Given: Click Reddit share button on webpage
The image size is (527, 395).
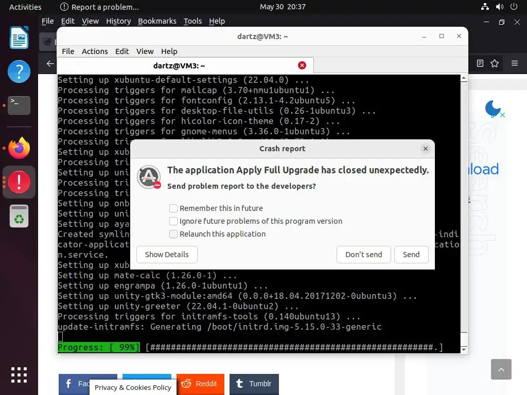Looking at the screenshot, I should (x=200, y=384).
